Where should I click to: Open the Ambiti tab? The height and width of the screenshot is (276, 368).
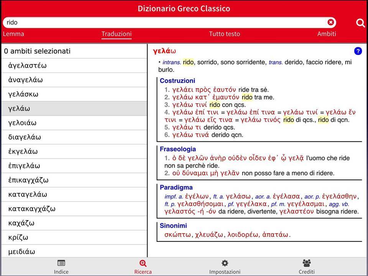point(327,34)
